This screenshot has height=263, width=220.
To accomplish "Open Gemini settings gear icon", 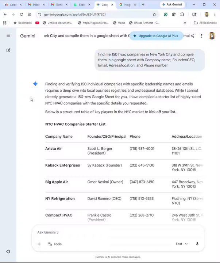I will click(8, 251).
